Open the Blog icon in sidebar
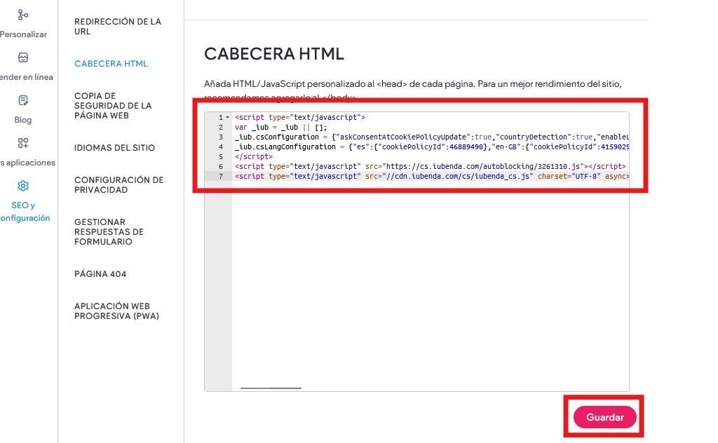Viewport: 718px width, 443px height. (x=23, y=100)
